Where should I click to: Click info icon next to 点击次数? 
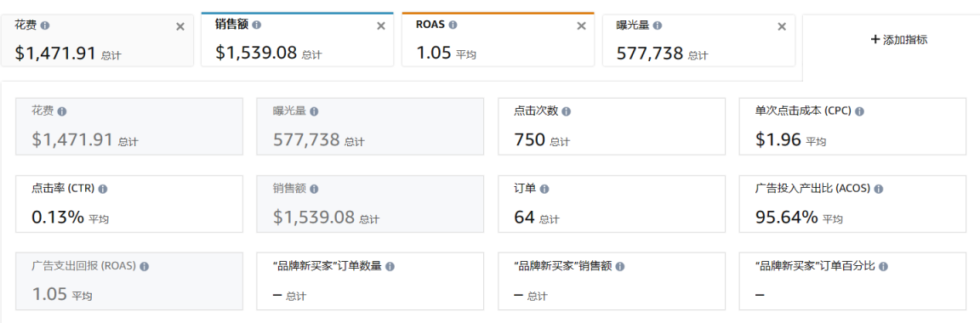[566, 111]
